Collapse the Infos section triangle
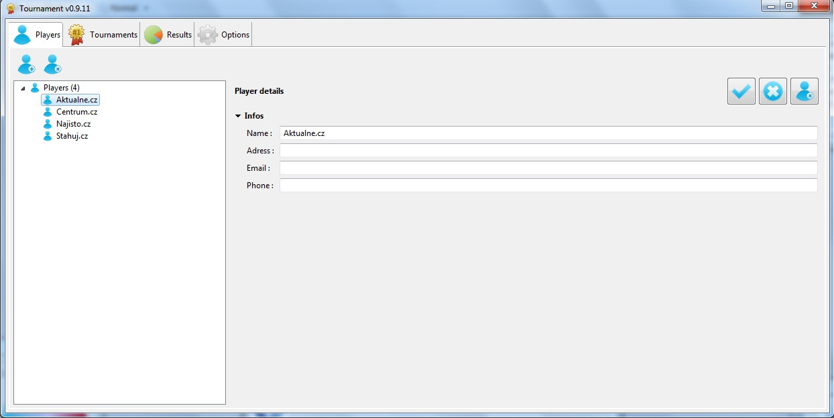Screen dimensions: 834x418 click(238, 116)
